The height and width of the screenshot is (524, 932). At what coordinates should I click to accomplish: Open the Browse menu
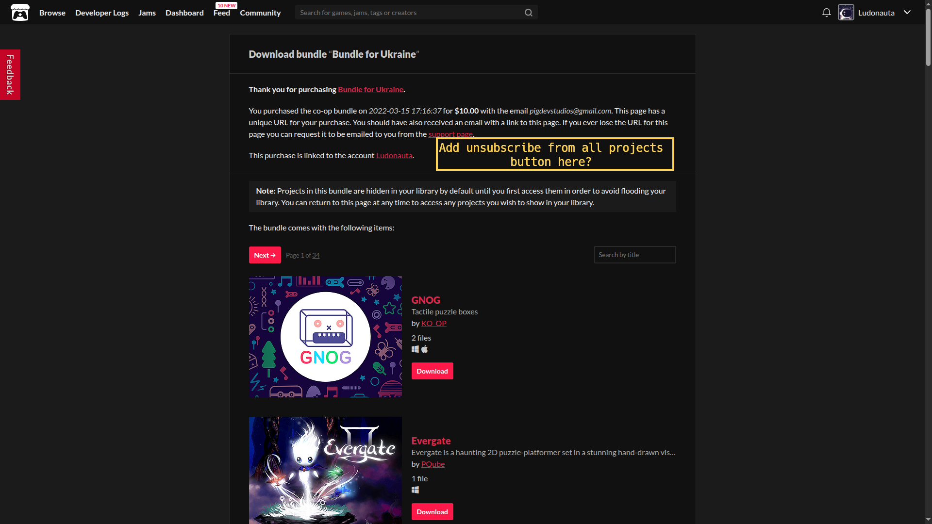pos(52,13)
